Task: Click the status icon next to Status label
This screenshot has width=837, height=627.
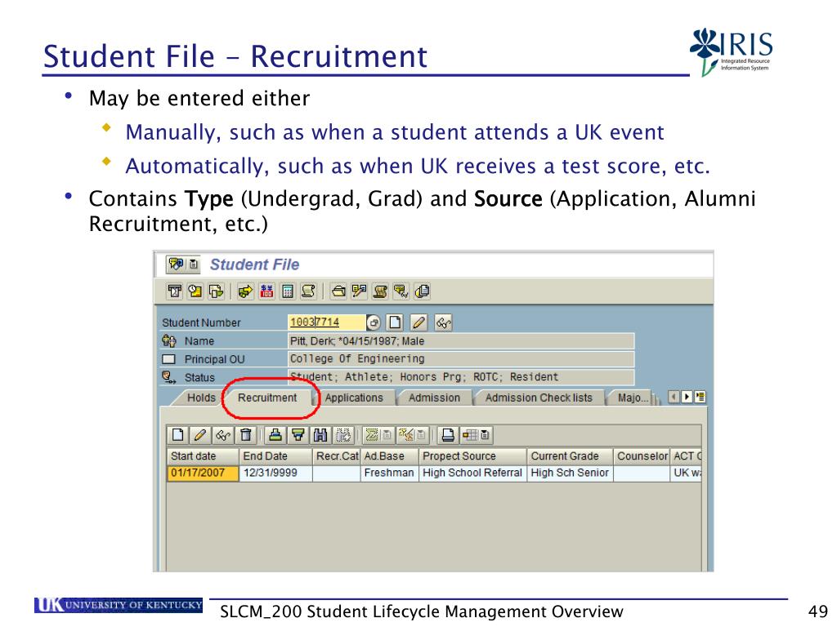Action: (168, 377)
